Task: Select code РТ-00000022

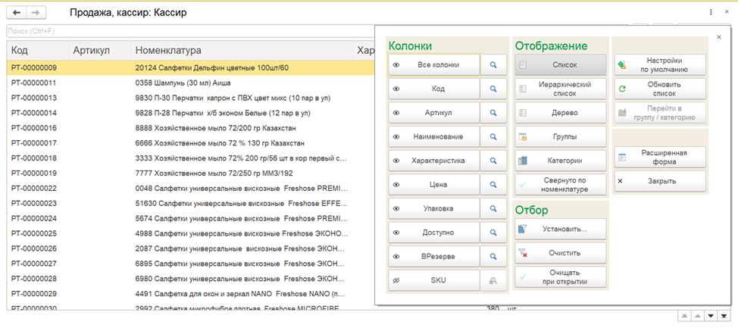Action: tap(34, 188)
